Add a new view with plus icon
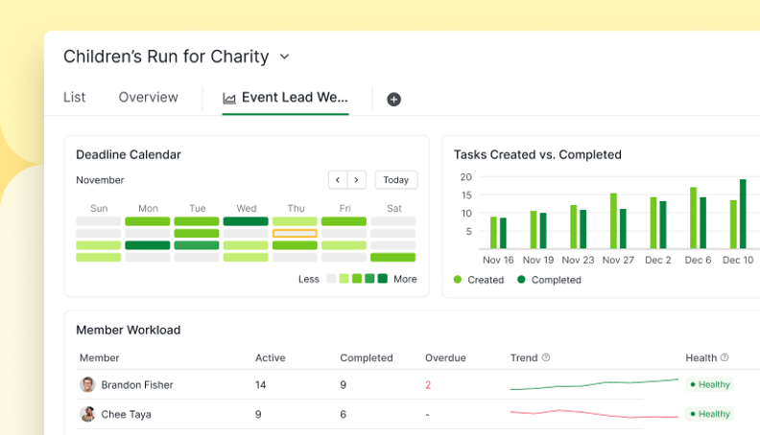 [393, 100]
